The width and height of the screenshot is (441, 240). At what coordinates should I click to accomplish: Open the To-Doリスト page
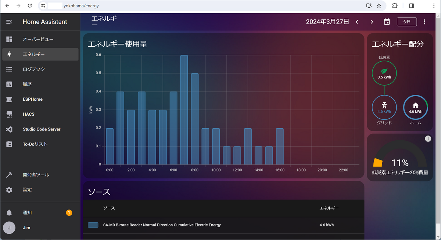pyautogui.click(x=40, y=144)
